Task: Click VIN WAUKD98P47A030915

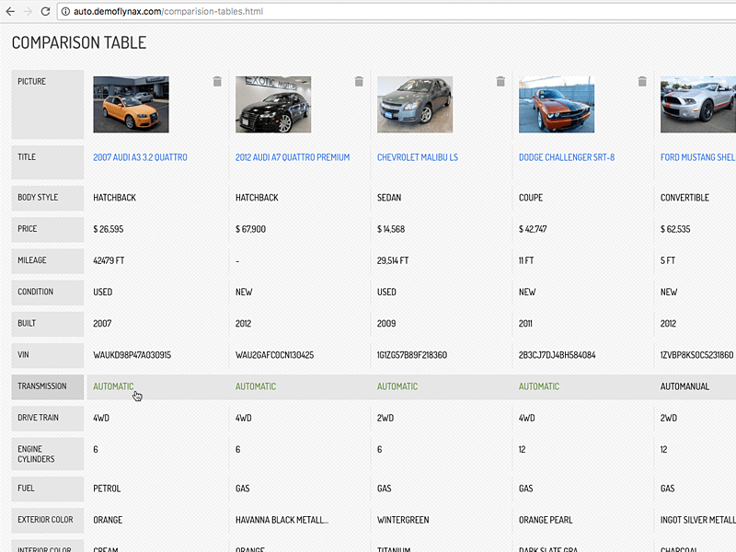Action: [132, 355]
